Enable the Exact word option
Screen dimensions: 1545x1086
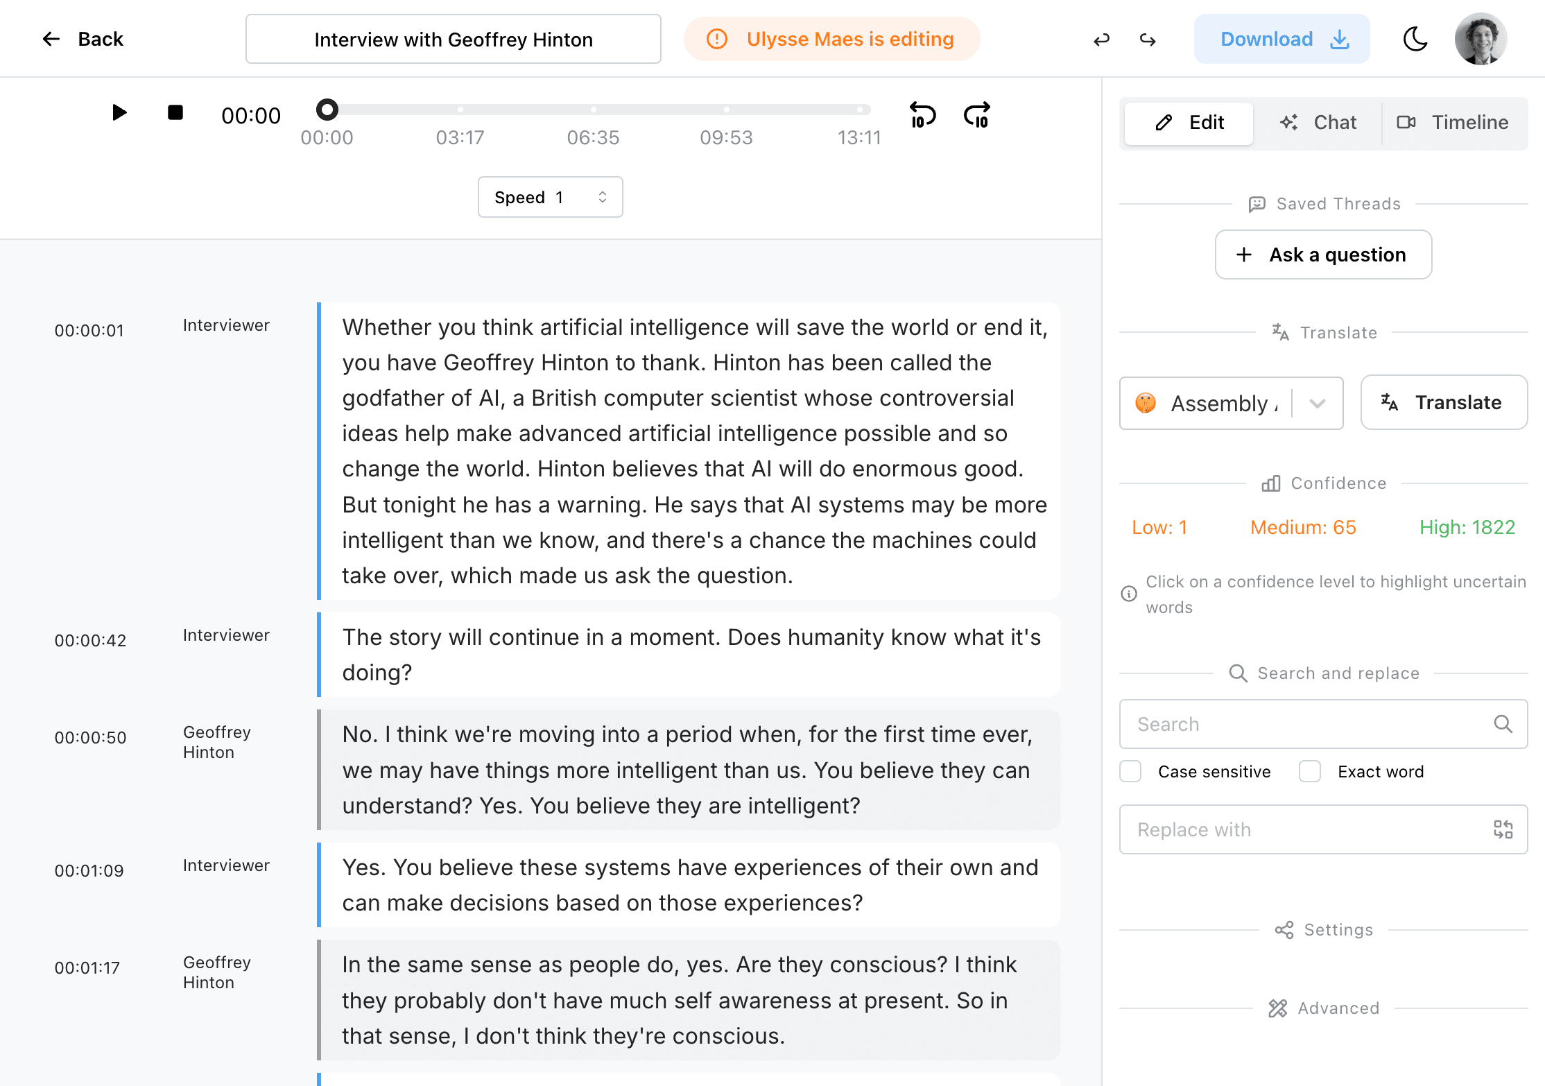point(1309,770)
